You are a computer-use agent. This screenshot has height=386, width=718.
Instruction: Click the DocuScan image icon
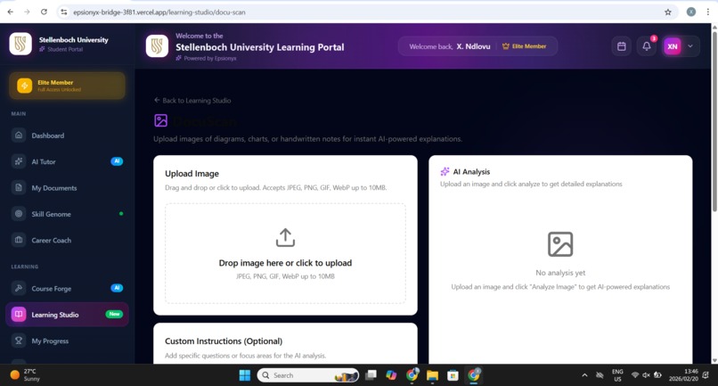coord(160,120)
